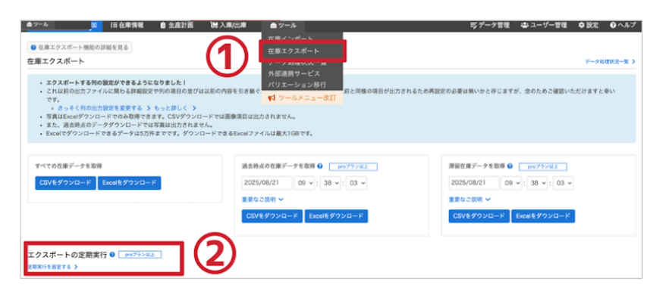Open the ユーザー管理 menu
669x285 pixels.
point(544,26)
